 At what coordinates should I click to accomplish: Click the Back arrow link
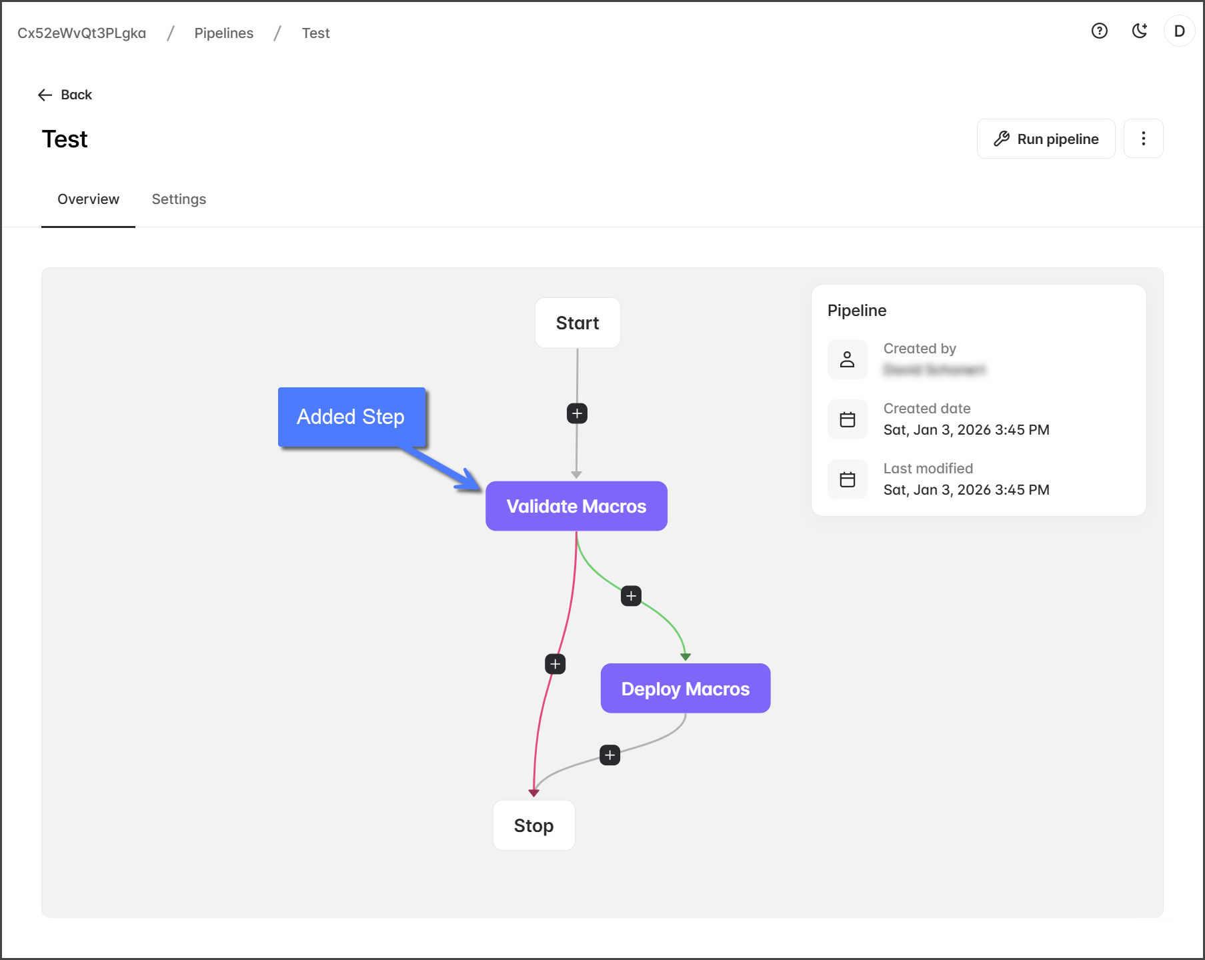[x=65, y=95]
